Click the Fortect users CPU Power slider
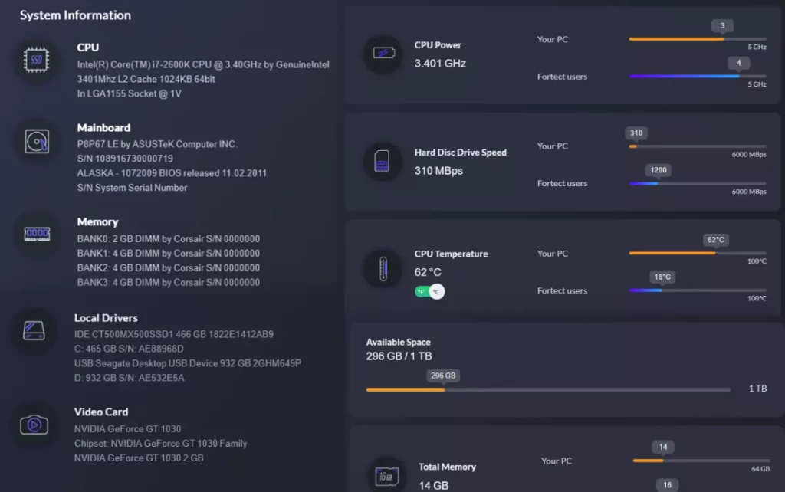 698,76
